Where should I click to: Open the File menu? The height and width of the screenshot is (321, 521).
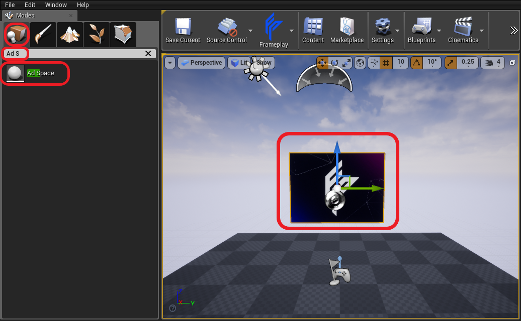10,5
